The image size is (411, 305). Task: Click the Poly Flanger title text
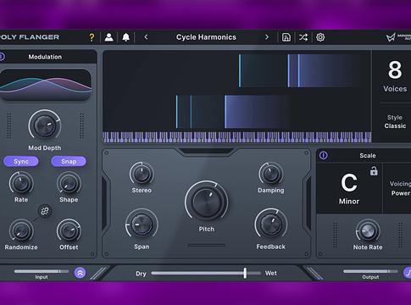click(30, 37)
